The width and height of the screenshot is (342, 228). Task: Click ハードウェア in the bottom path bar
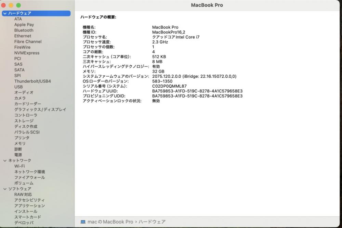tap(152, 222)
